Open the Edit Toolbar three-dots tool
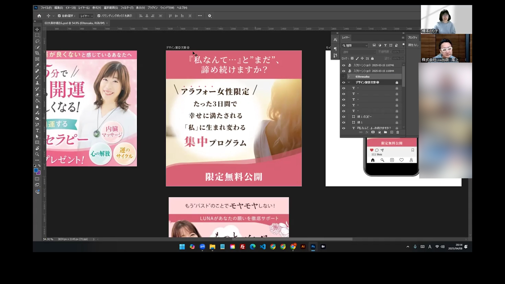The image size is (505, 284). click(37, 160)
